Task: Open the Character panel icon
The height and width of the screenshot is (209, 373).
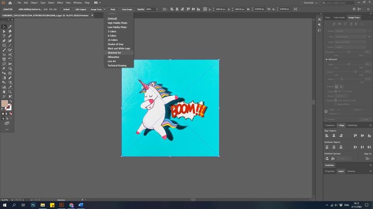Action: tap(320, 19)
